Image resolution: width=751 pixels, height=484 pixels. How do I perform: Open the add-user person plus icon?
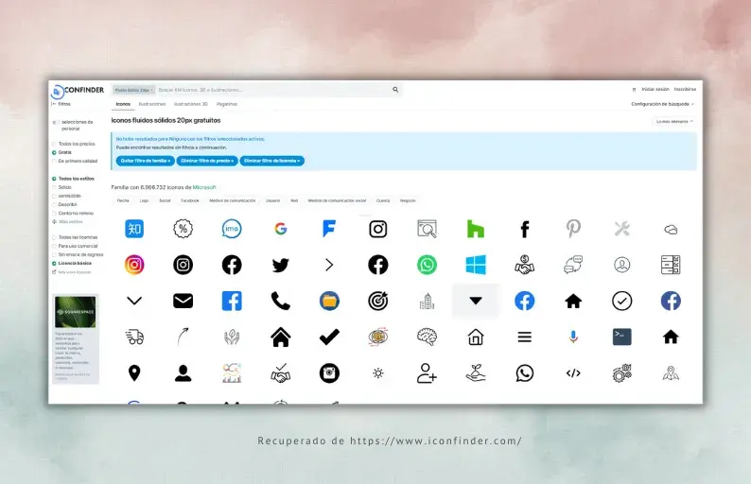(427, 373)
